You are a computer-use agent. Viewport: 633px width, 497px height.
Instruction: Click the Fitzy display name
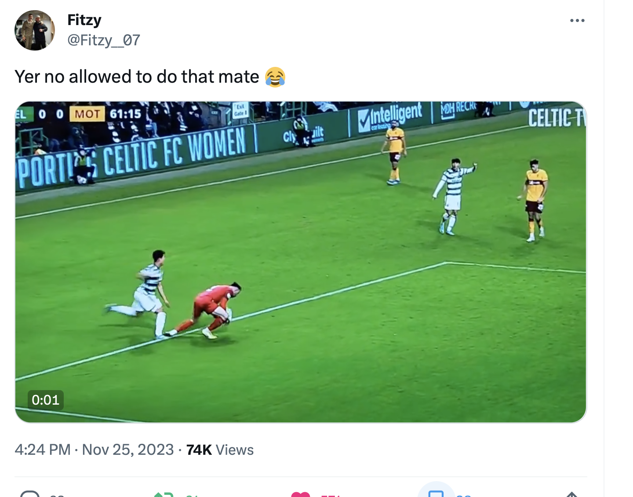click(84, 20)
